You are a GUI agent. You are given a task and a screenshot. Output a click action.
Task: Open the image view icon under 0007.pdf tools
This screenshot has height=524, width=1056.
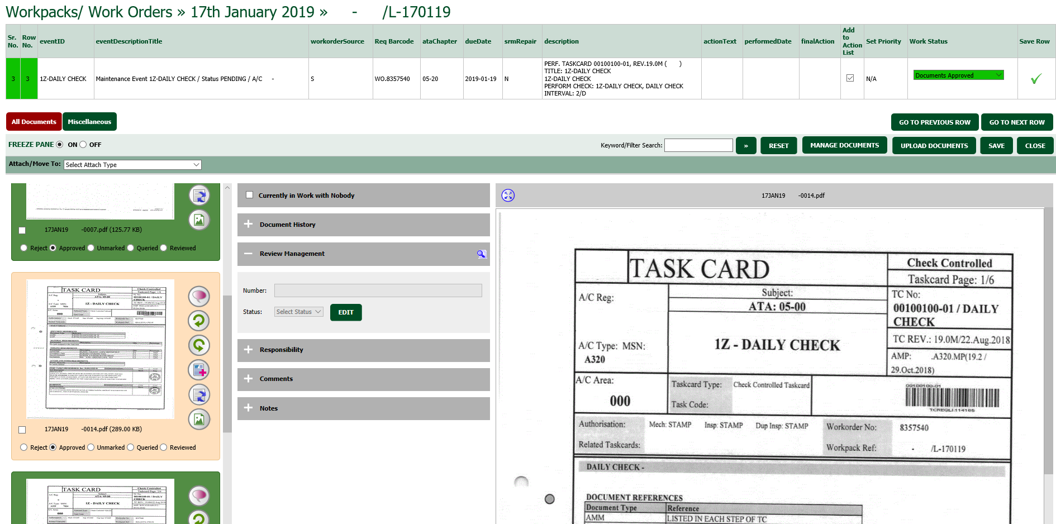coord(199,220)
